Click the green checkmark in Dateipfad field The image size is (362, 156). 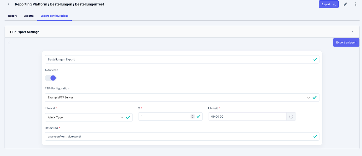(x=315, y=136)
